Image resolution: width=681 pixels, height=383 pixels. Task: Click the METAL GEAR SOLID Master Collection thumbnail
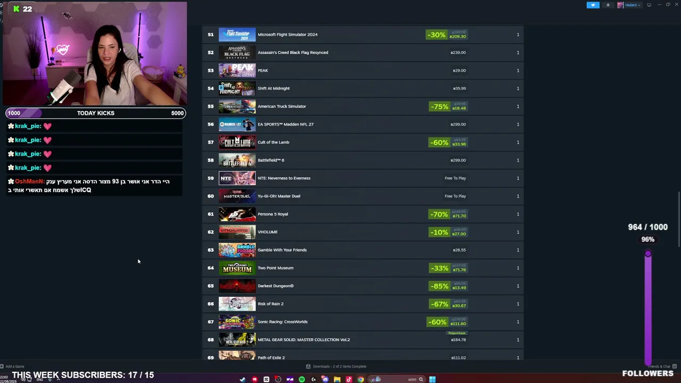(237, 340)
